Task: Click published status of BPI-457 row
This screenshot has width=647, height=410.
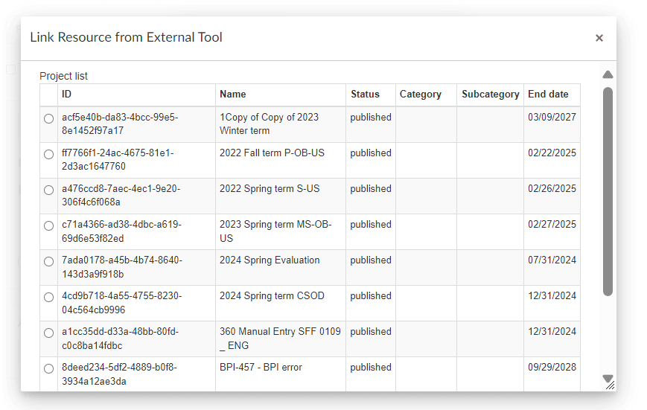Action: coord(371,367)
